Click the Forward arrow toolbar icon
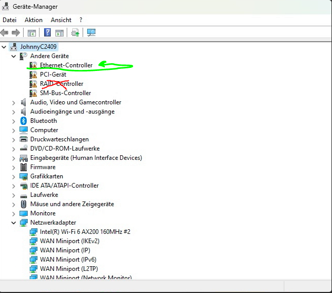Viewport: 332px width, 293px height. (x=16, y=33)
